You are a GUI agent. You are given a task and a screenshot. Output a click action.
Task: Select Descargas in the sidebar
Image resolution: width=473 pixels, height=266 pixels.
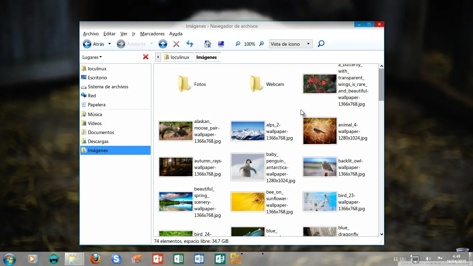pos(115,141)
